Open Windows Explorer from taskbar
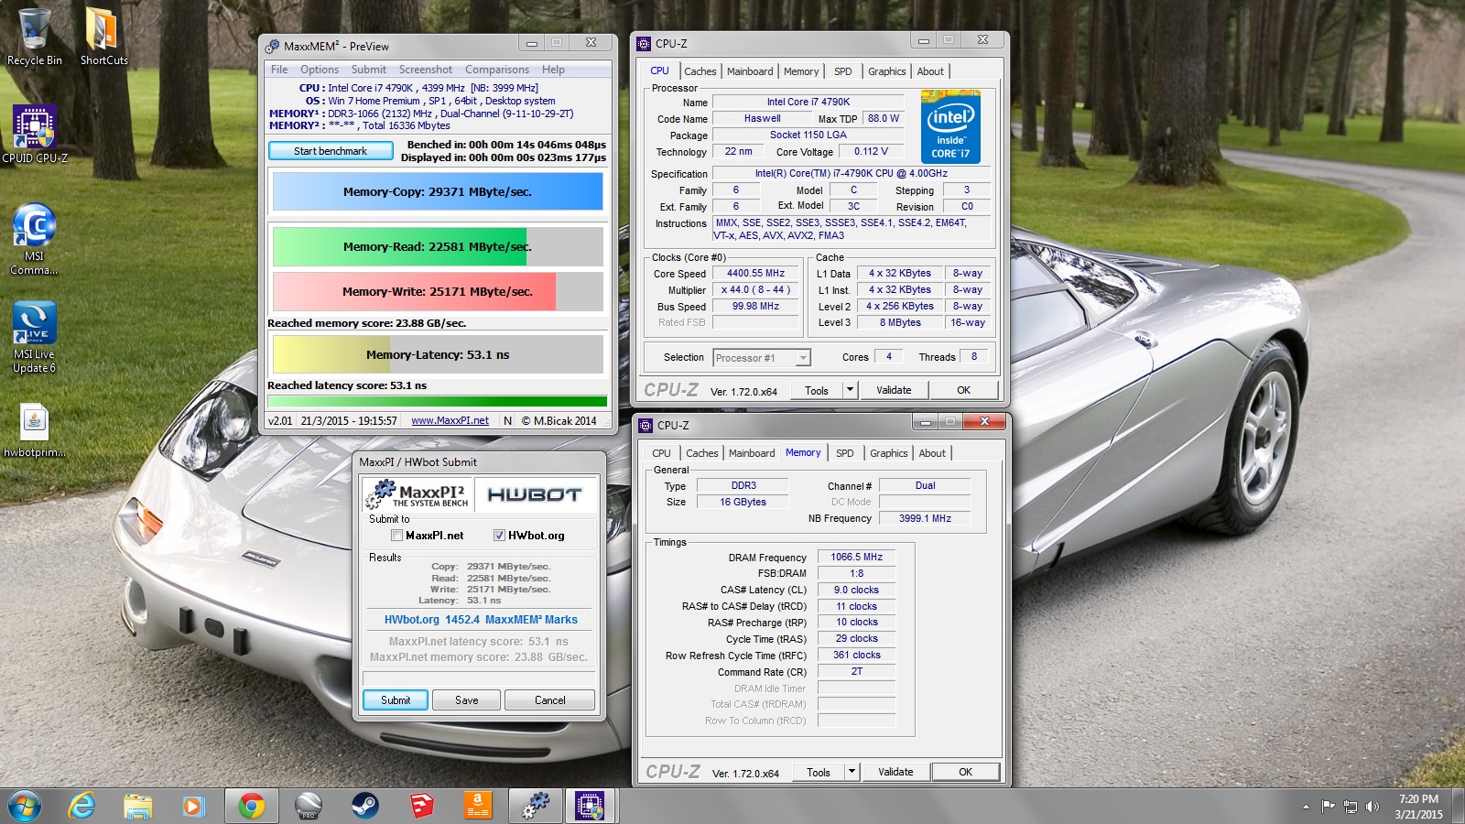Screen dimensions: 1465x824 137,806
